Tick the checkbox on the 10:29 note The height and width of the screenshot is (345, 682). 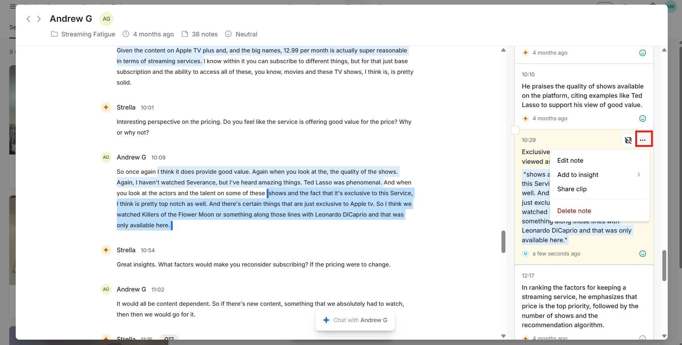point(515,130)
